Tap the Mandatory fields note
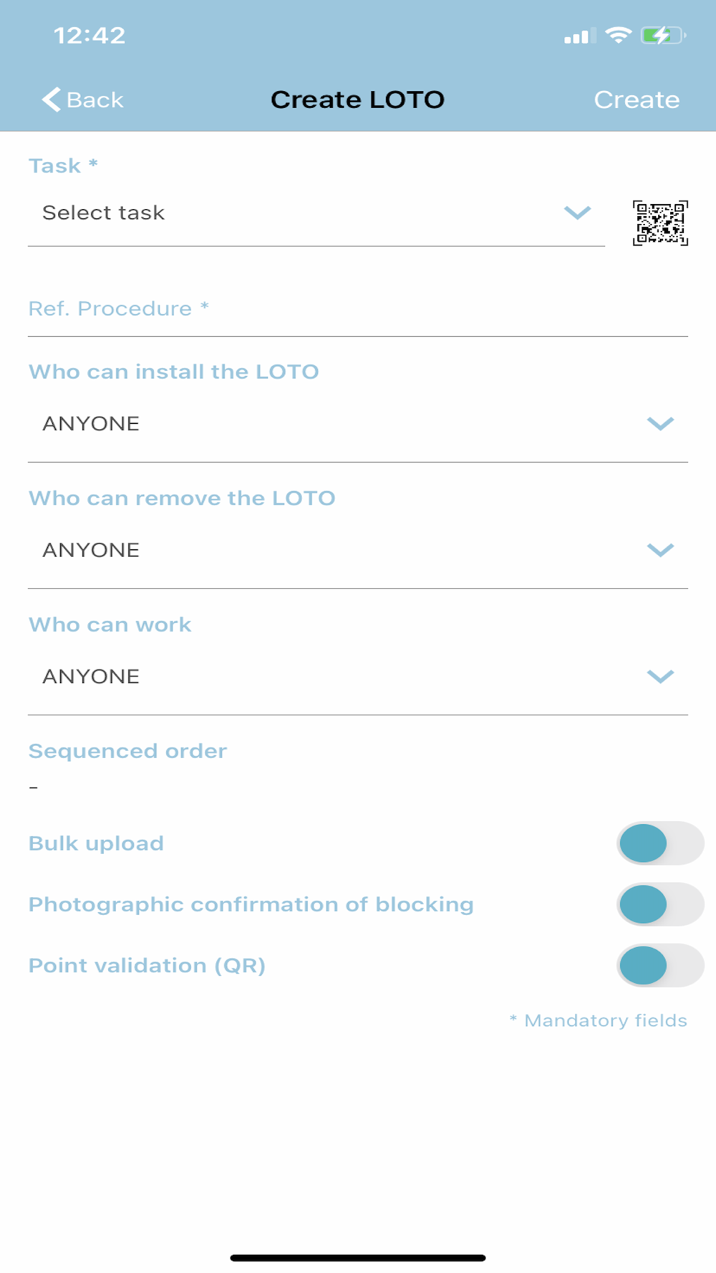The height and width of the screenshot is (1273, 716). click(x=598, y=1020)
